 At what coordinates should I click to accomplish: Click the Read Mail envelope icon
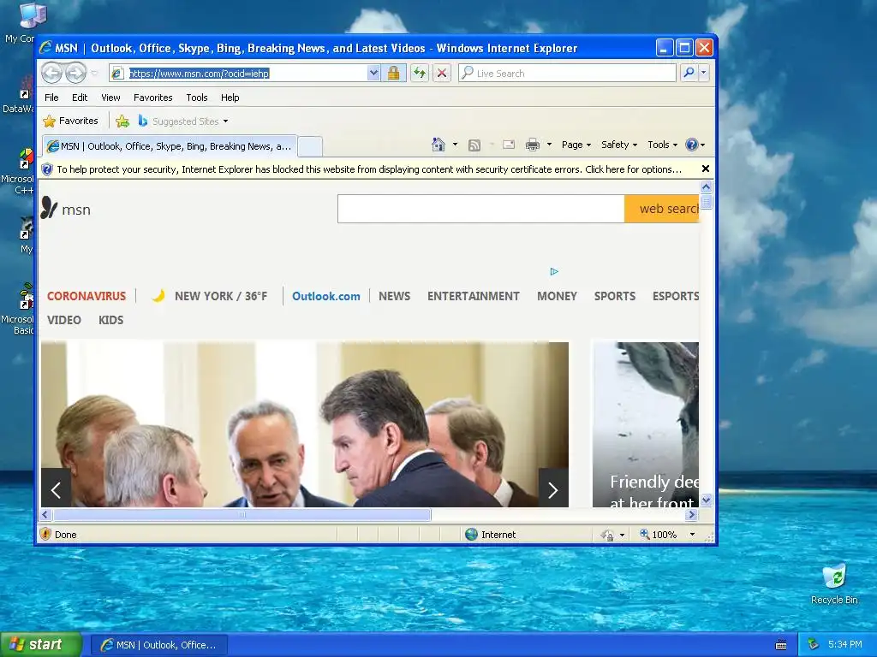coord(509,145)
